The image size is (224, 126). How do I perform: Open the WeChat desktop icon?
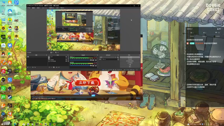tap(10, 54)
